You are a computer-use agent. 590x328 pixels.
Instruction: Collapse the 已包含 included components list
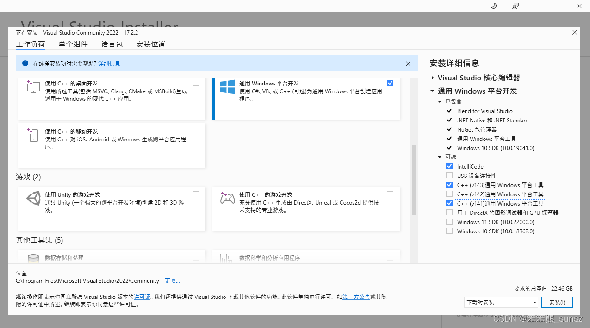(x=440, y=101)
